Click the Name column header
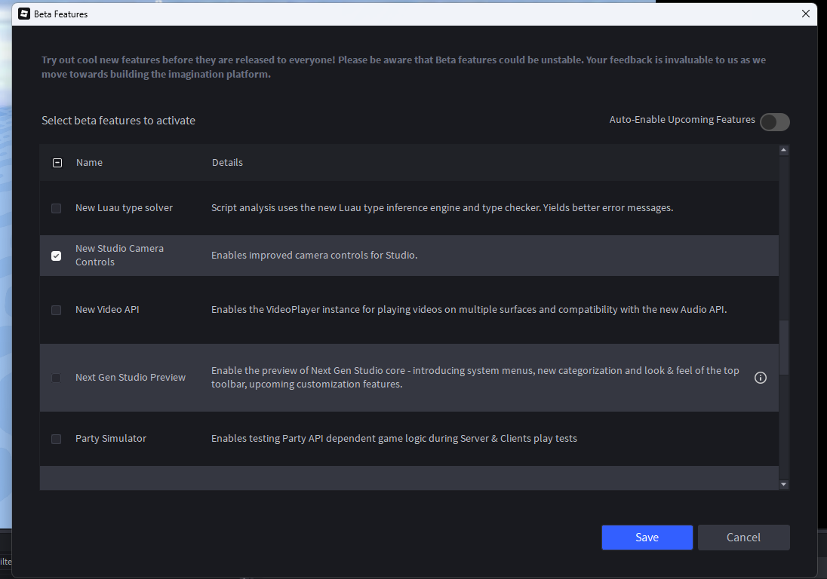This screenshot has width=827, height=579. (89, 163)
